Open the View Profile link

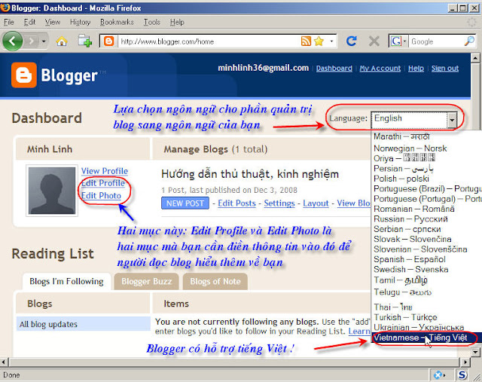click(105, 171)
